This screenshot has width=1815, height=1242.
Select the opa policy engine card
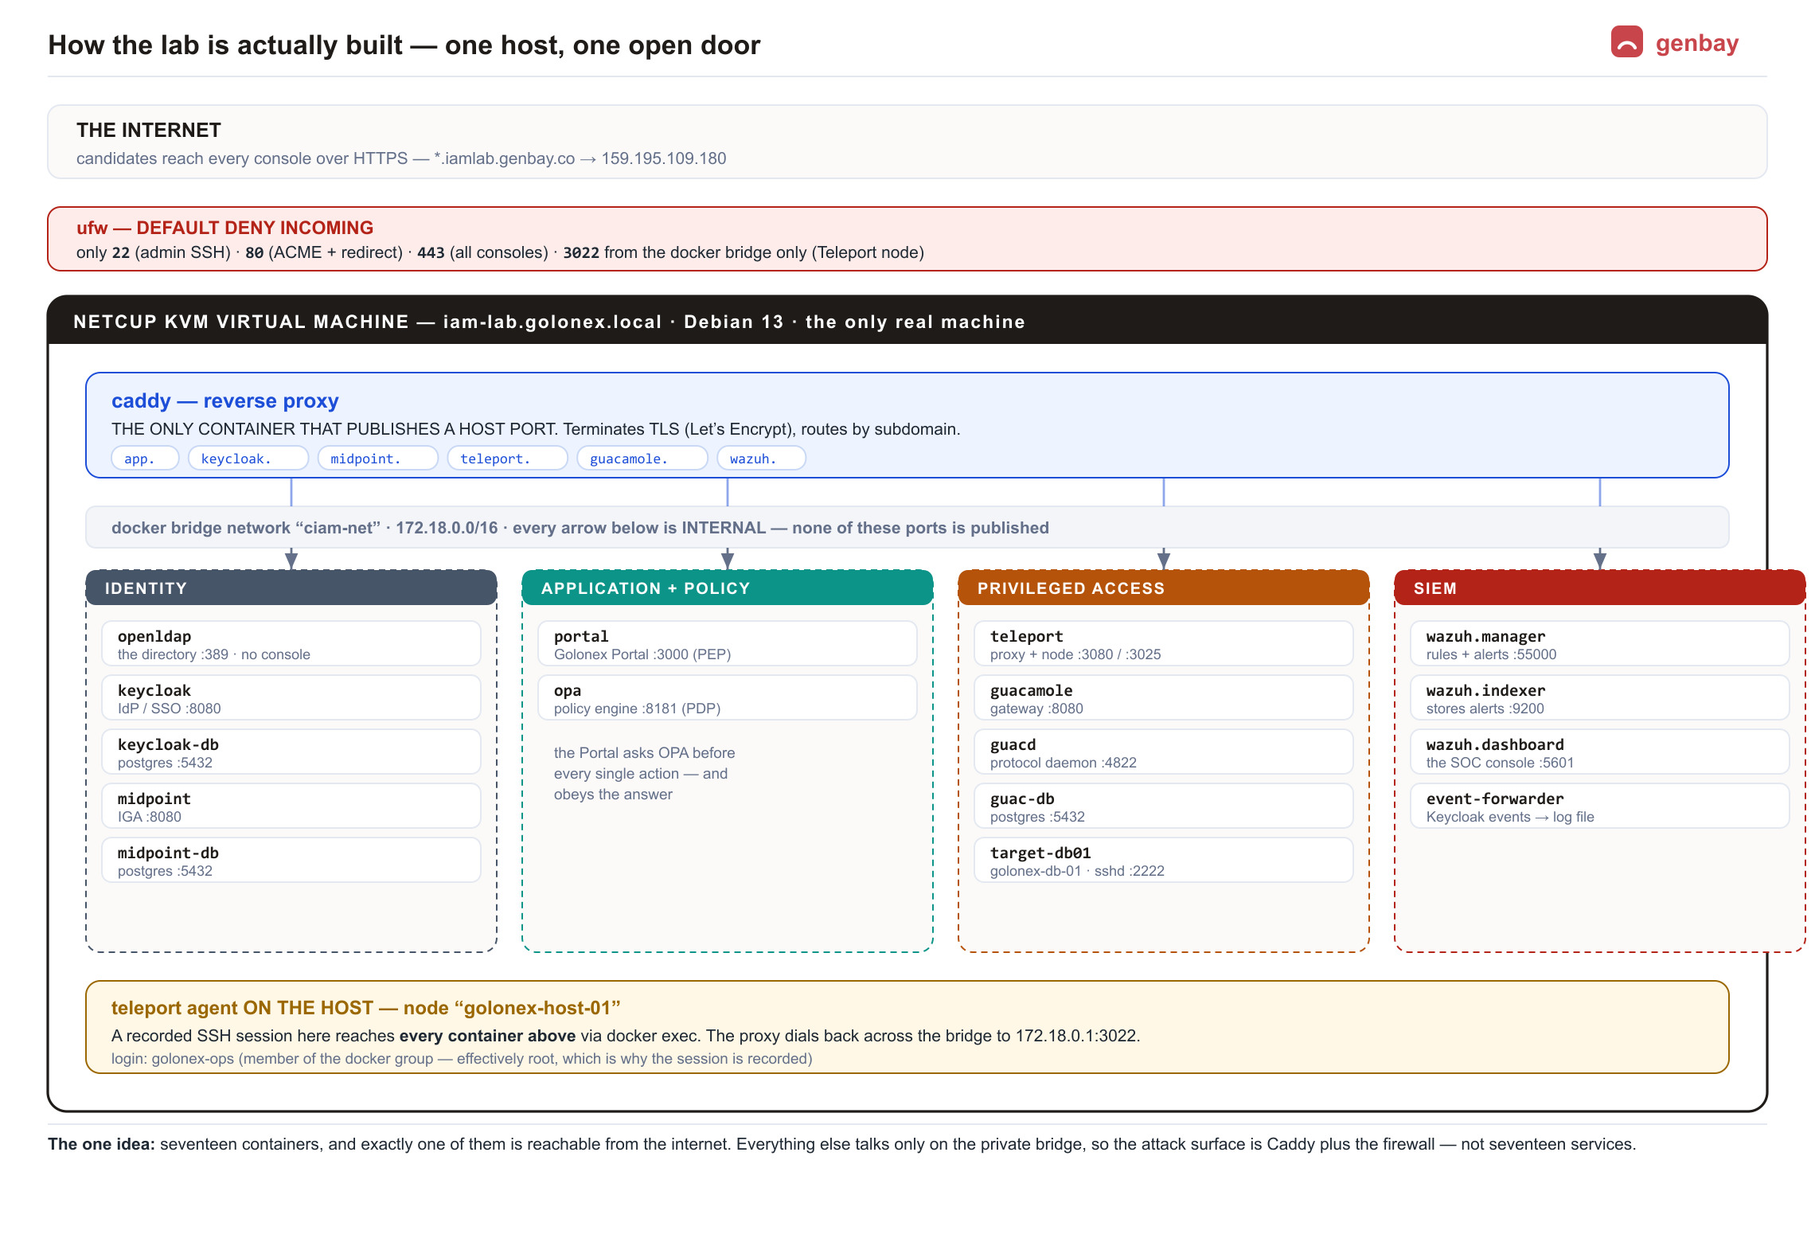click(x=728, y=698)
